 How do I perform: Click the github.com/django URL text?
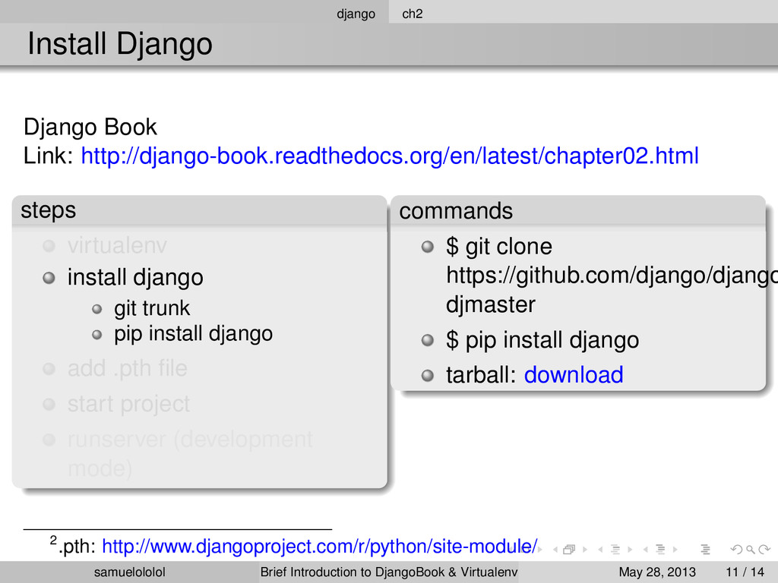(x=612, y=276)
